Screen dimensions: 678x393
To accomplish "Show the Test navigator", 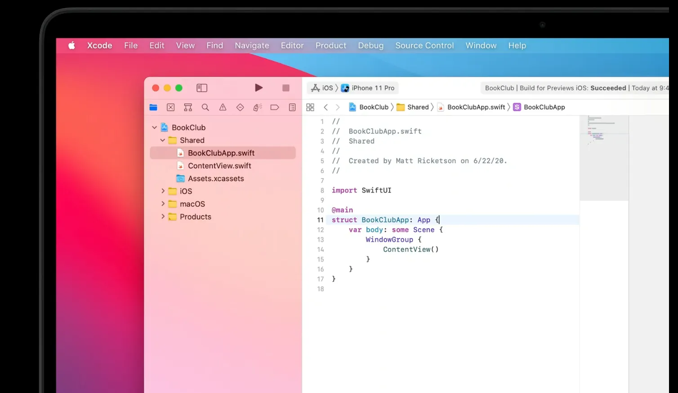I will 240,107.
